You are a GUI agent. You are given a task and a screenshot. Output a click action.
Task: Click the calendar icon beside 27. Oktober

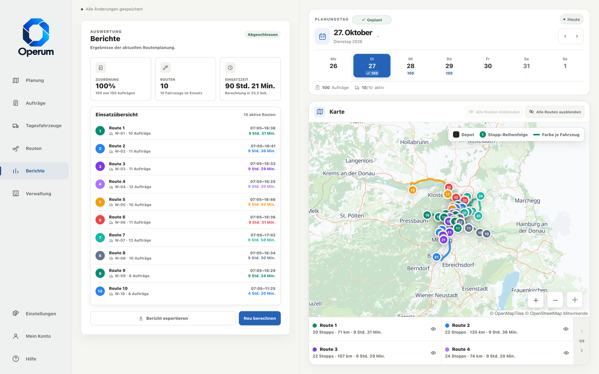pyautogui.click(x=322, y=36)
